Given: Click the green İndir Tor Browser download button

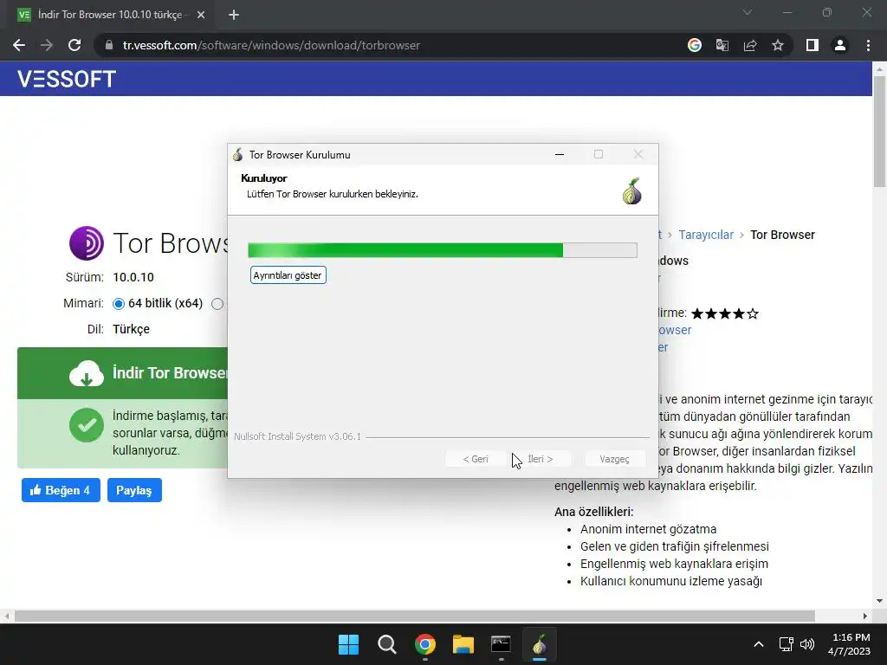Looking at the screenshot, I should coord(122,373).
